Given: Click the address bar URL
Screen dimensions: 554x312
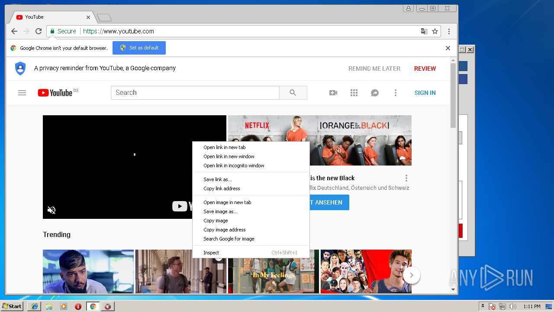Looking at the screenshot, I should point(119,31).
